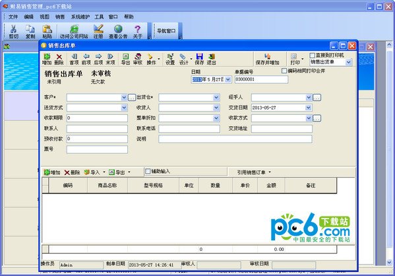Click the 设计 design icon

pyautogui.click(x=183, y=59)
